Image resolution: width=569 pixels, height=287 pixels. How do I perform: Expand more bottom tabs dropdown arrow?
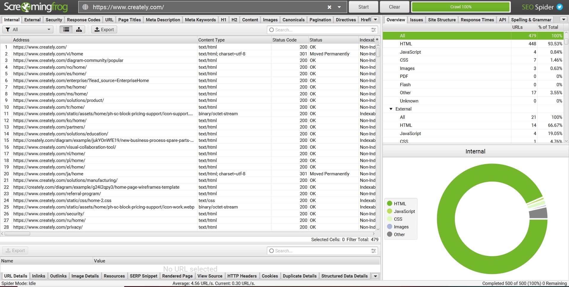(375, 276)
